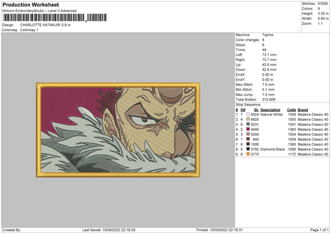The width and height of the screenshot is (331, 234).
Task: Click stitch count 5209 in row 5
Action: pyautogui.click(x=255, y=134)
